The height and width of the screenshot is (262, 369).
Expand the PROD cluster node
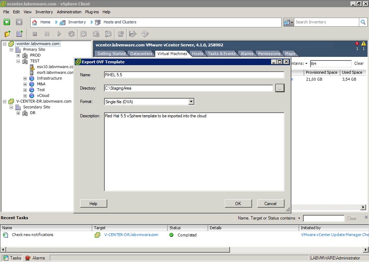pyautogui.click(x=18, y=55)
